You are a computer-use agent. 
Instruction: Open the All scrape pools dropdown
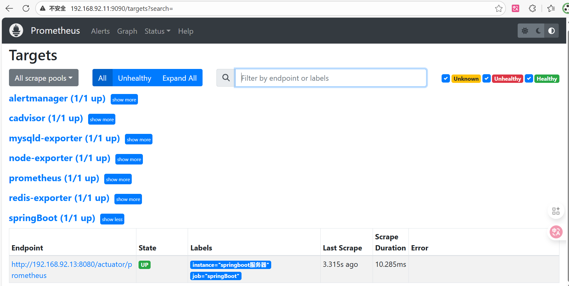pyautogui.click(x=44, y=78)
